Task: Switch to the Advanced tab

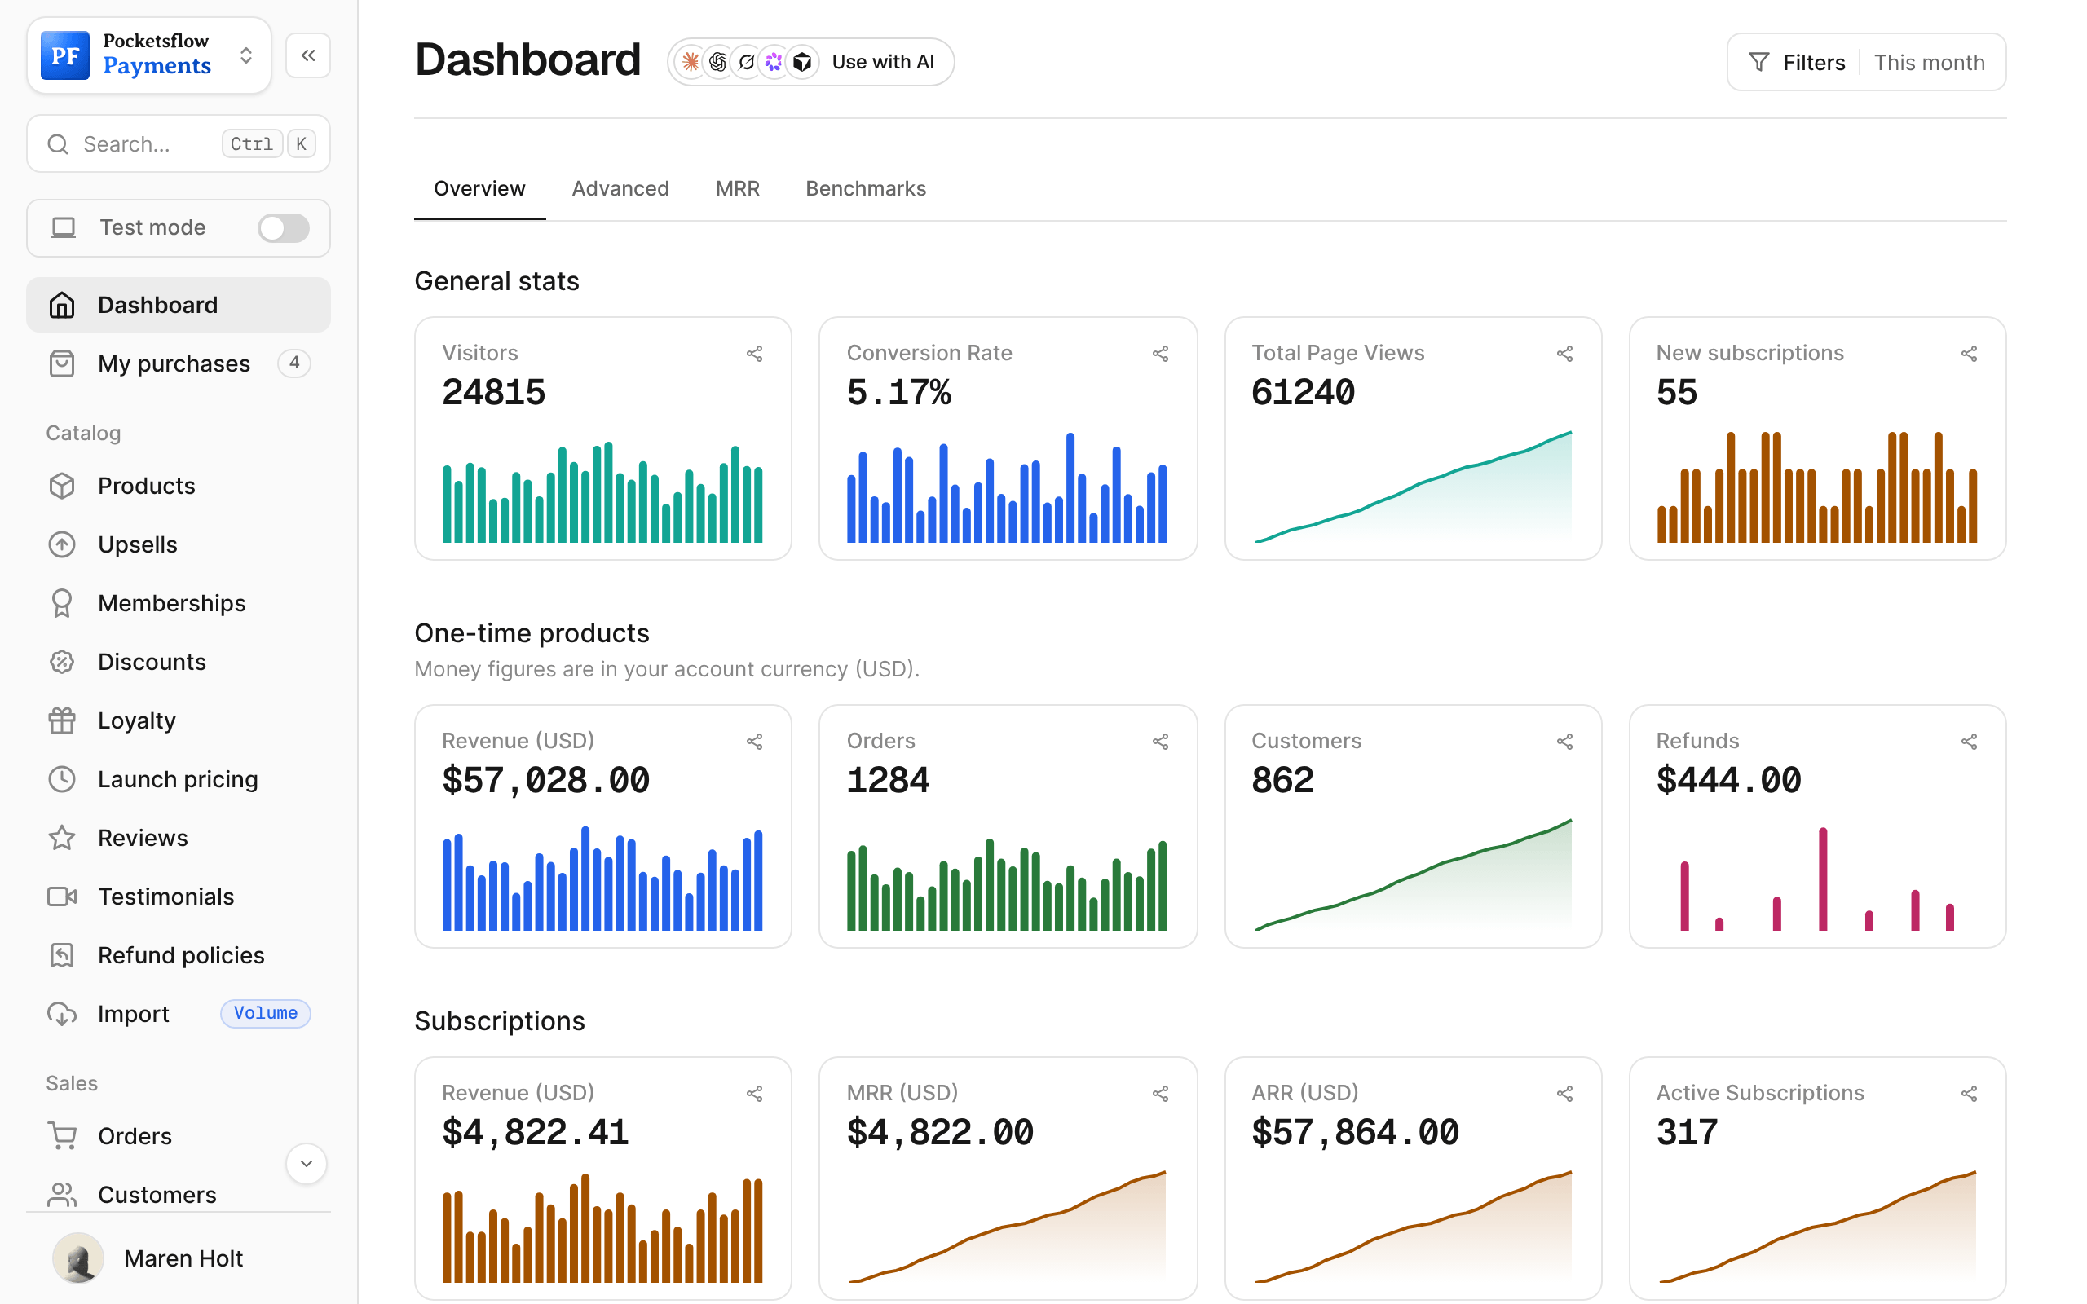Action: tap(620, 188)
